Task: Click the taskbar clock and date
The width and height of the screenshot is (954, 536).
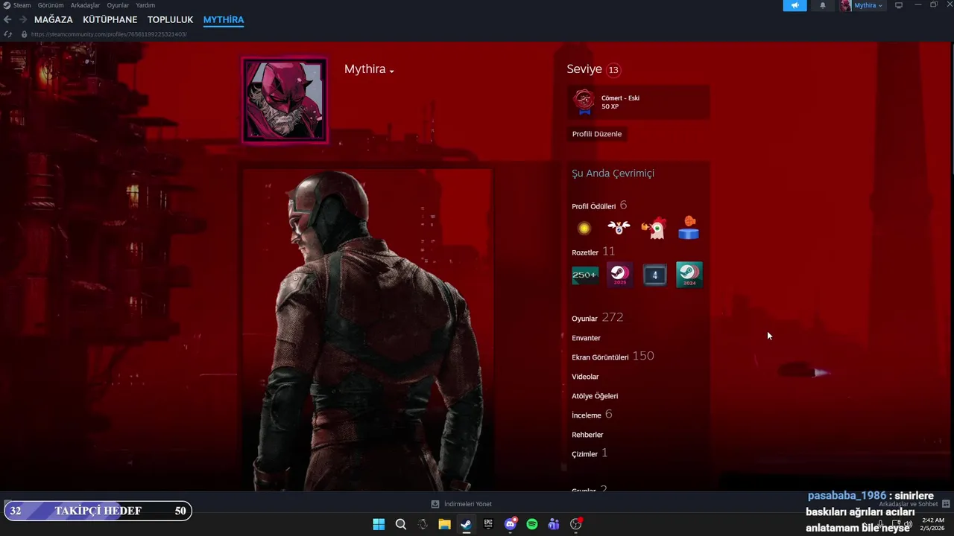Action: [933, 524]
